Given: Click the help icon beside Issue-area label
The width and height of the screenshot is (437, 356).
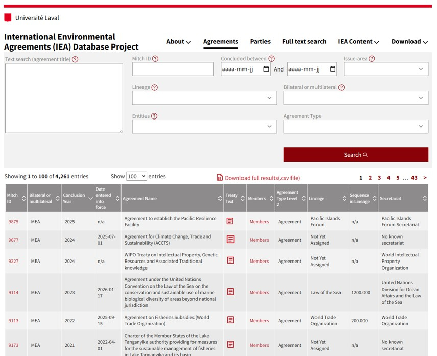Looking at the screenshot, I should [372, 59].
